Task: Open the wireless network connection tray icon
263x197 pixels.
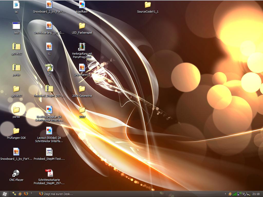Action: pyautogui.click(x=239, y=194)
